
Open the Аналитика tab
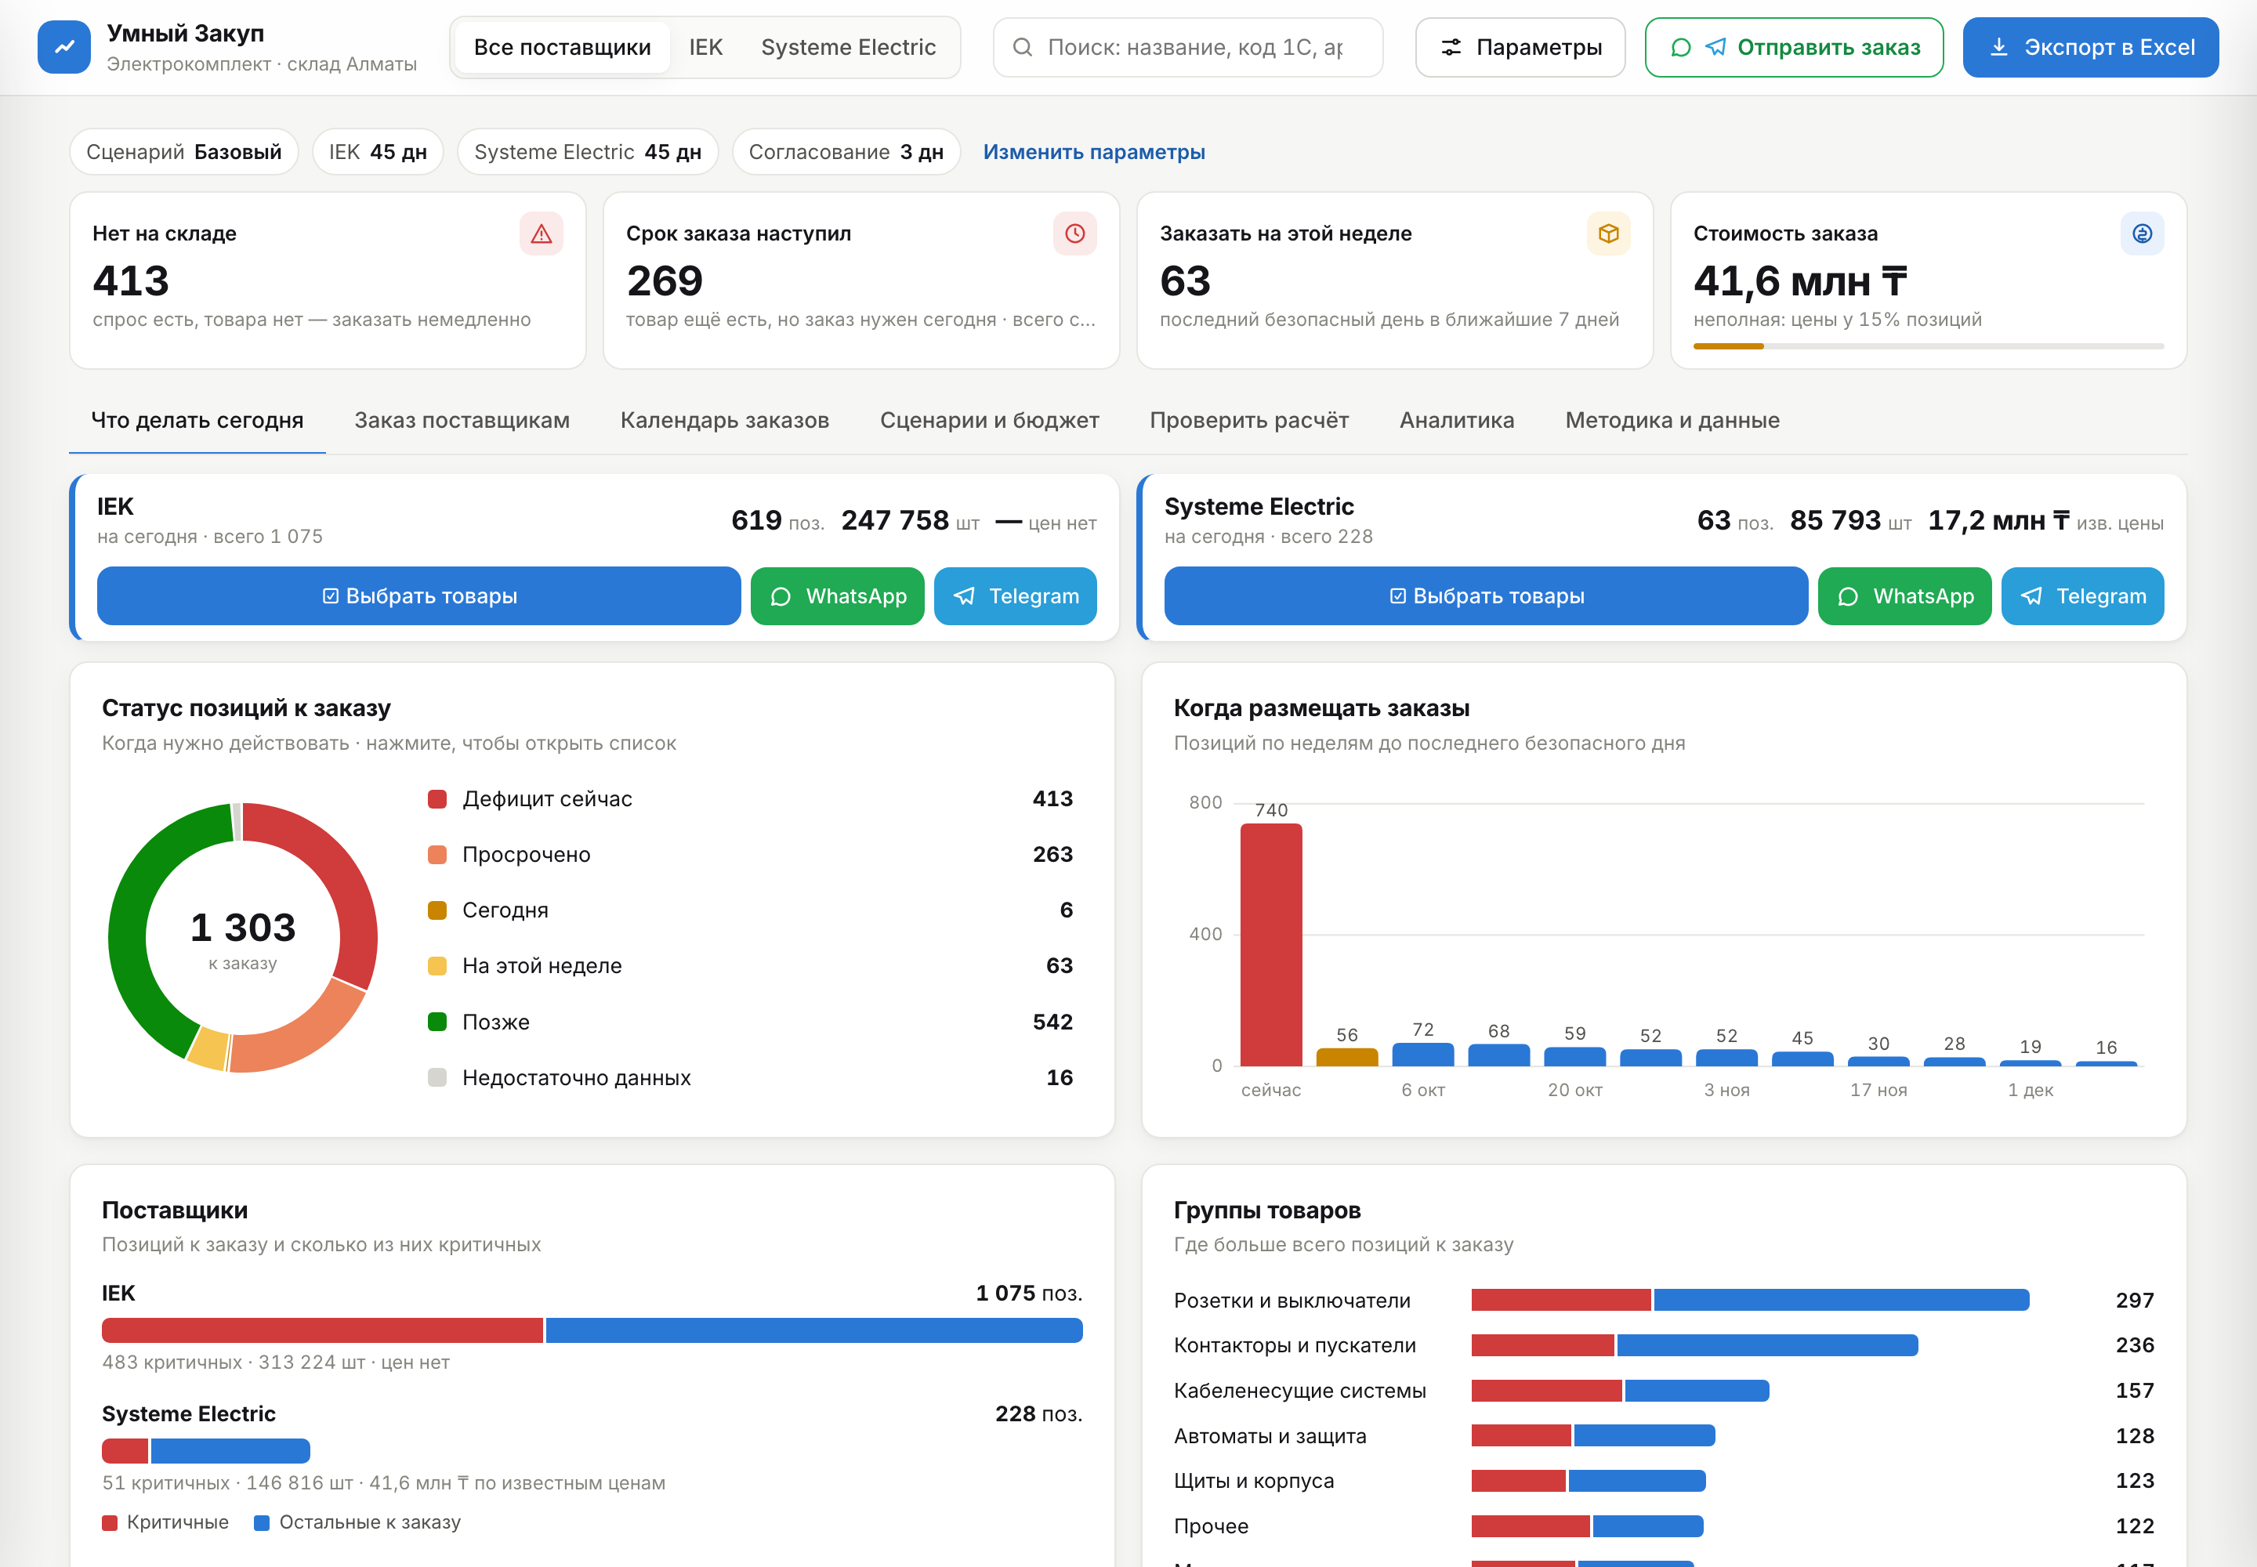(x=1457, y=420)
